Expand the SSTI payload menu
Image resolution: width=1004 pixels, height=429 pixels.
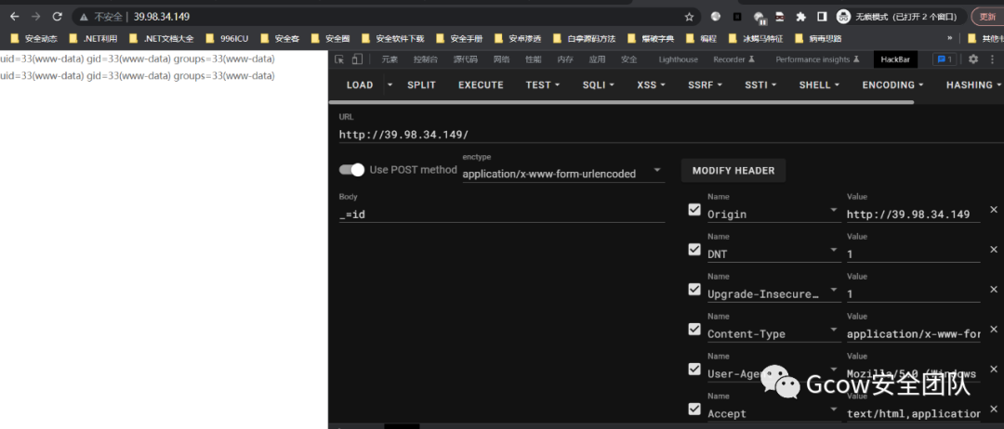(761, 85)
